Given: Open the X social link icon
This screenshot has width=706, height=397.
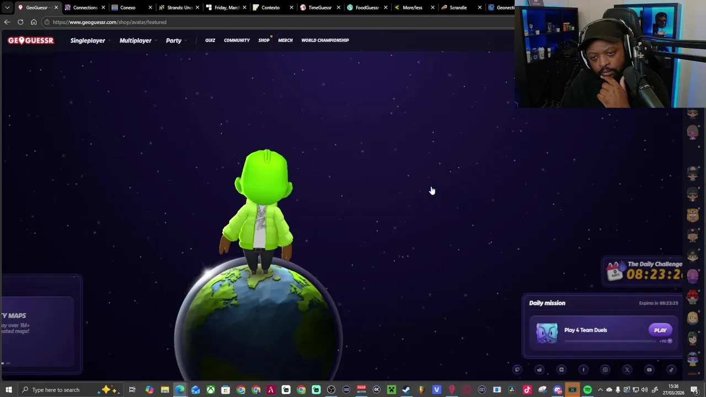Looking at the screenshot, I should (x=627, y=370).
